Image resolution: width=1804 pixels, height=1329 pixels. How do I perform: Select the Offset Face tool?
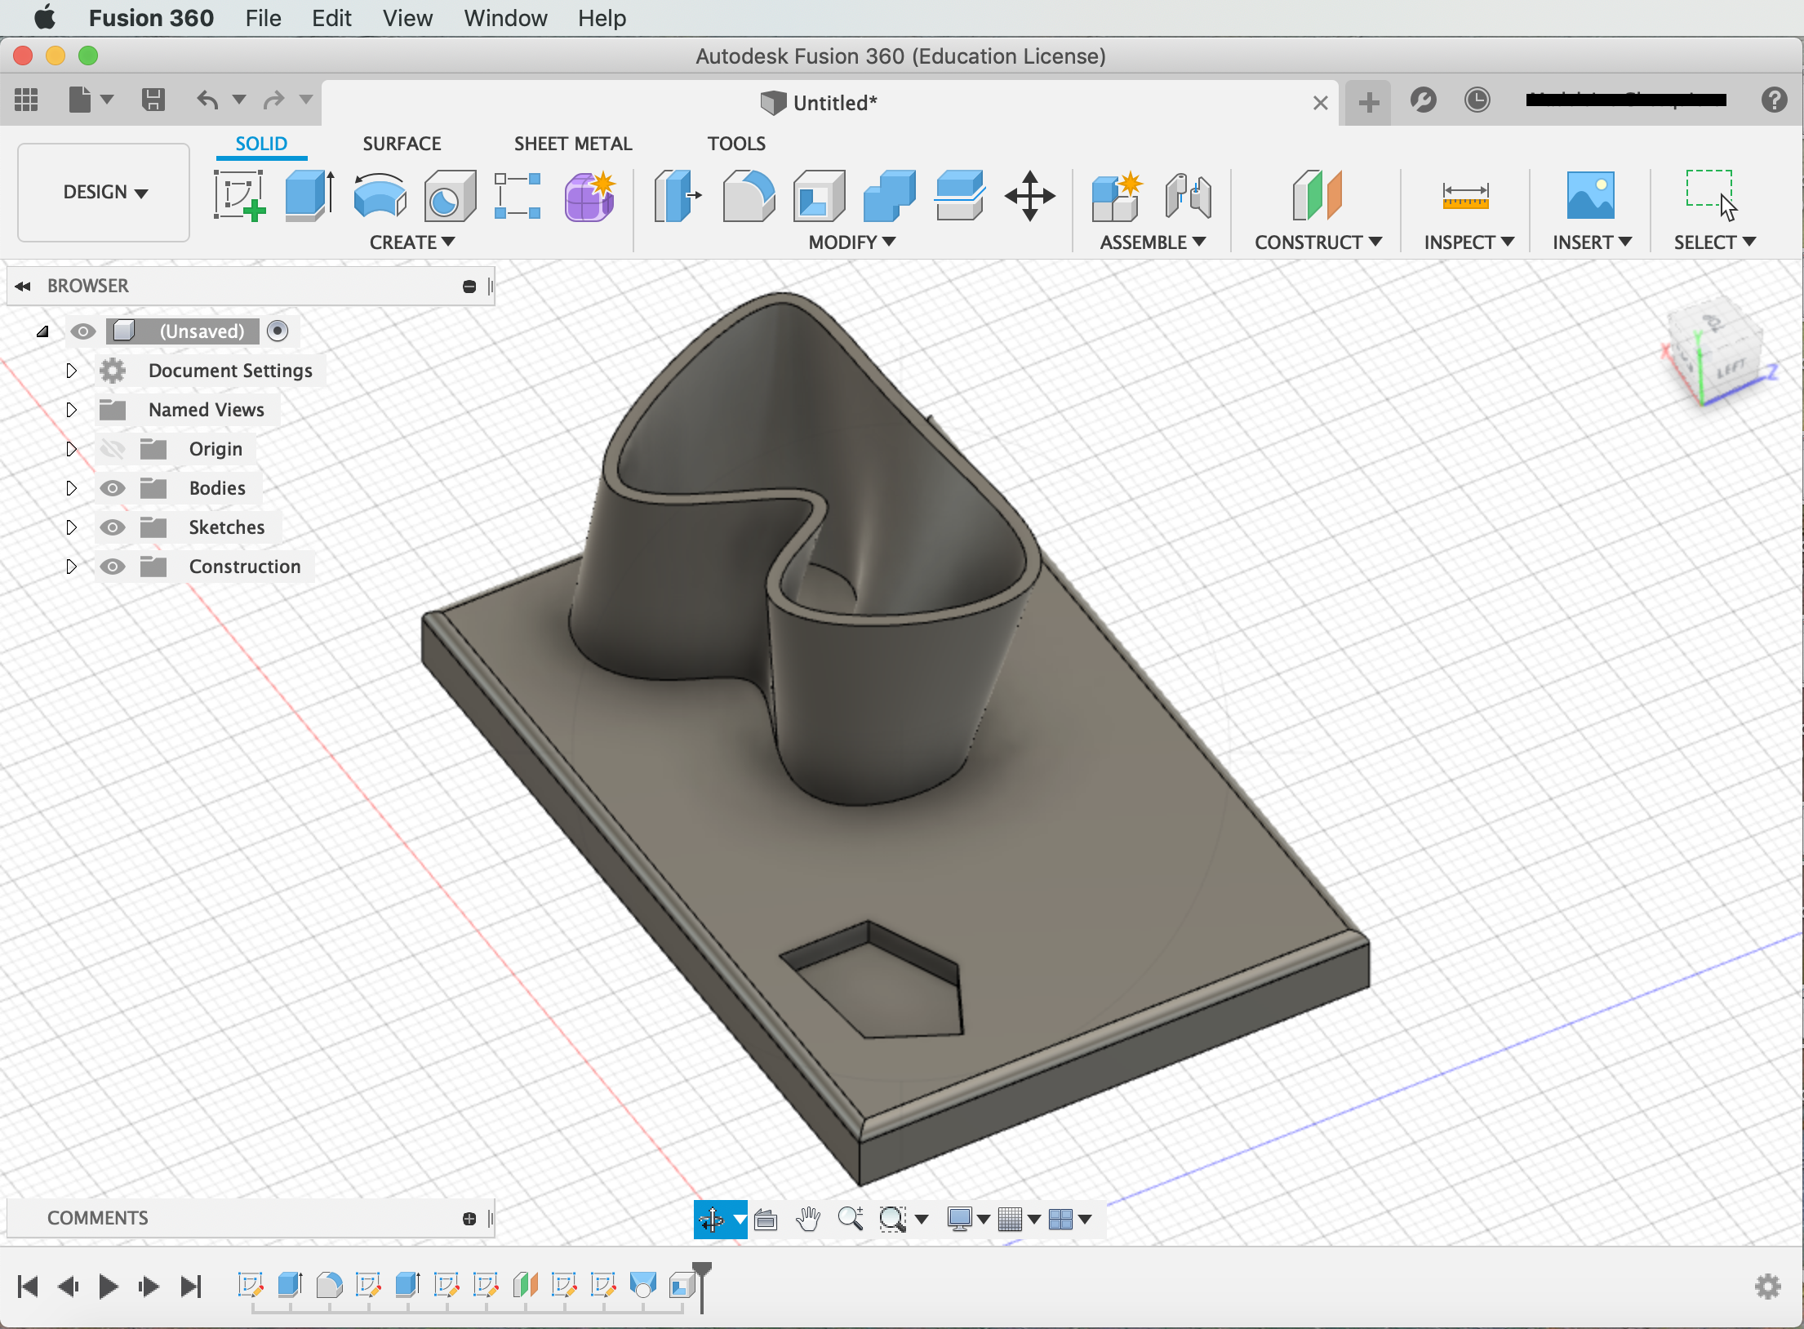(x=959, y=195)
